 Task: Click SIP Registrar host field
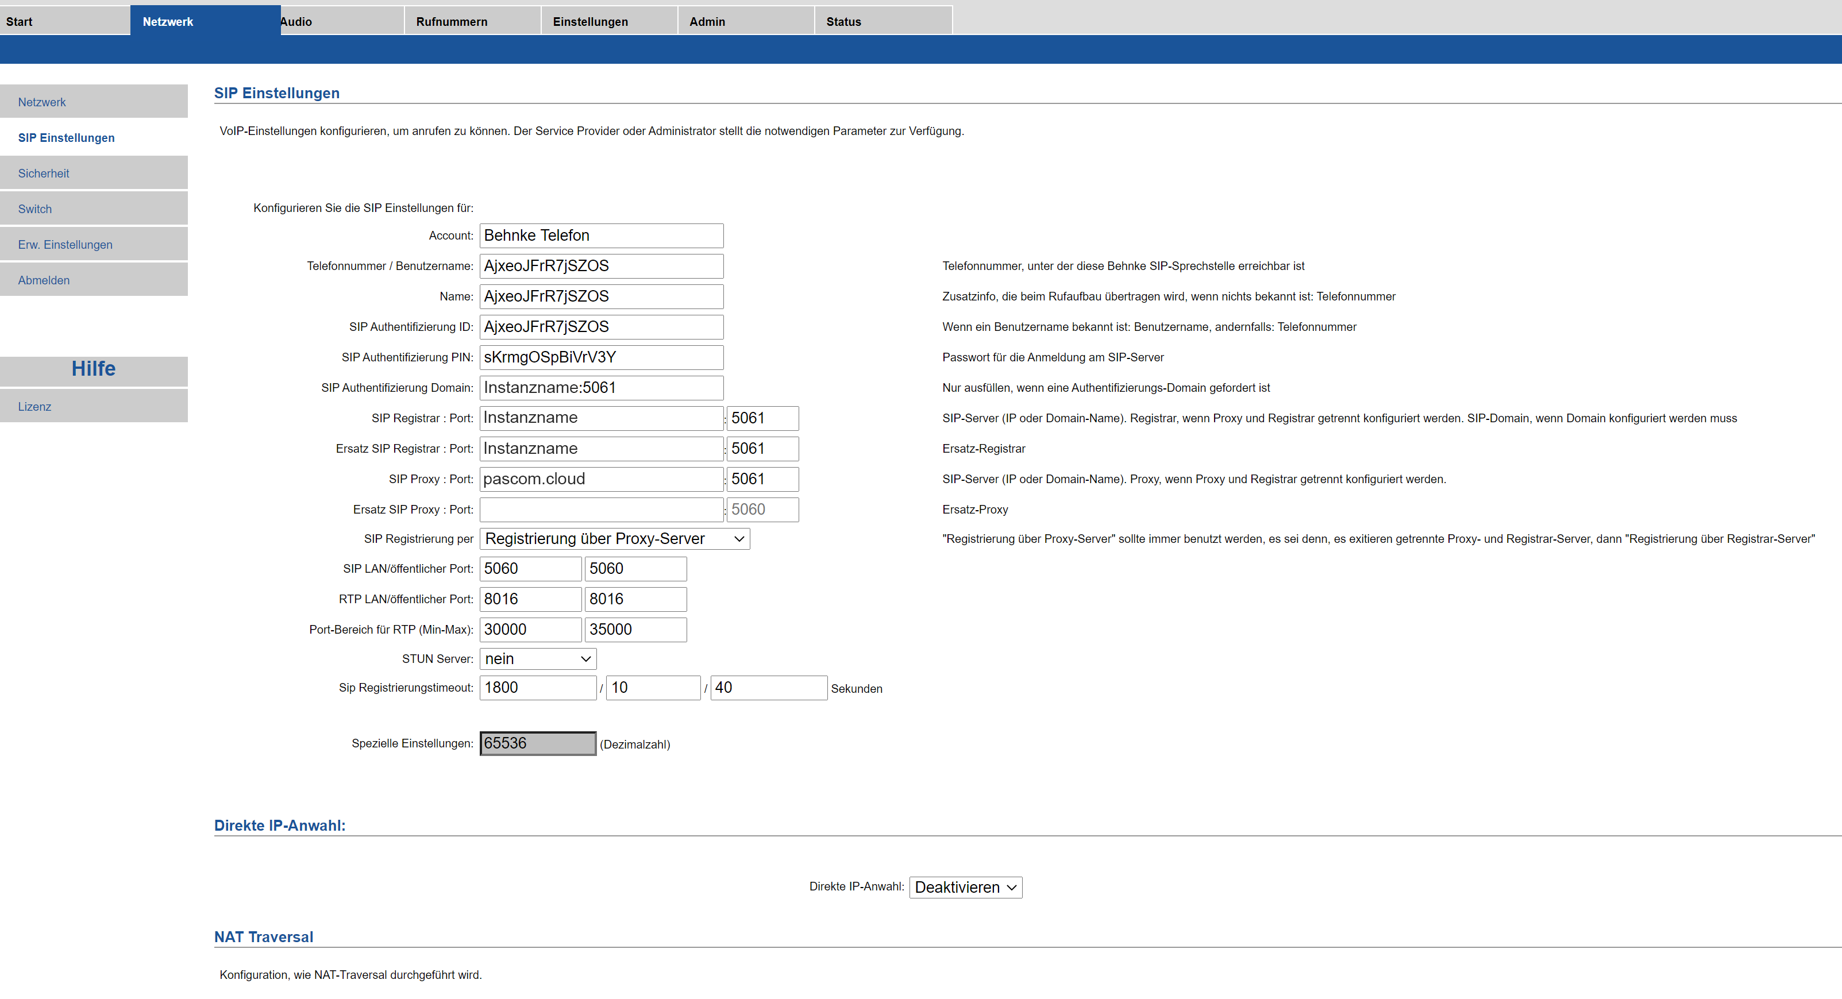(602, 418)
